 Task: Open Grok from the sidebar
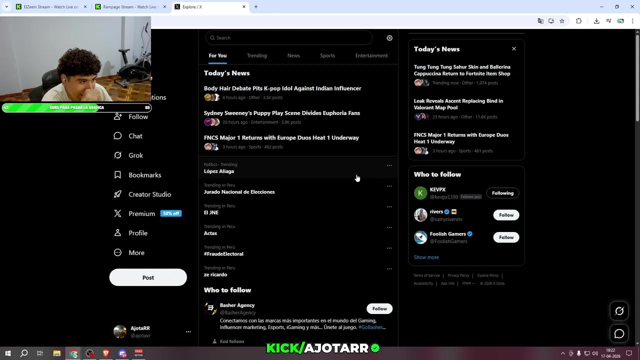128,155
